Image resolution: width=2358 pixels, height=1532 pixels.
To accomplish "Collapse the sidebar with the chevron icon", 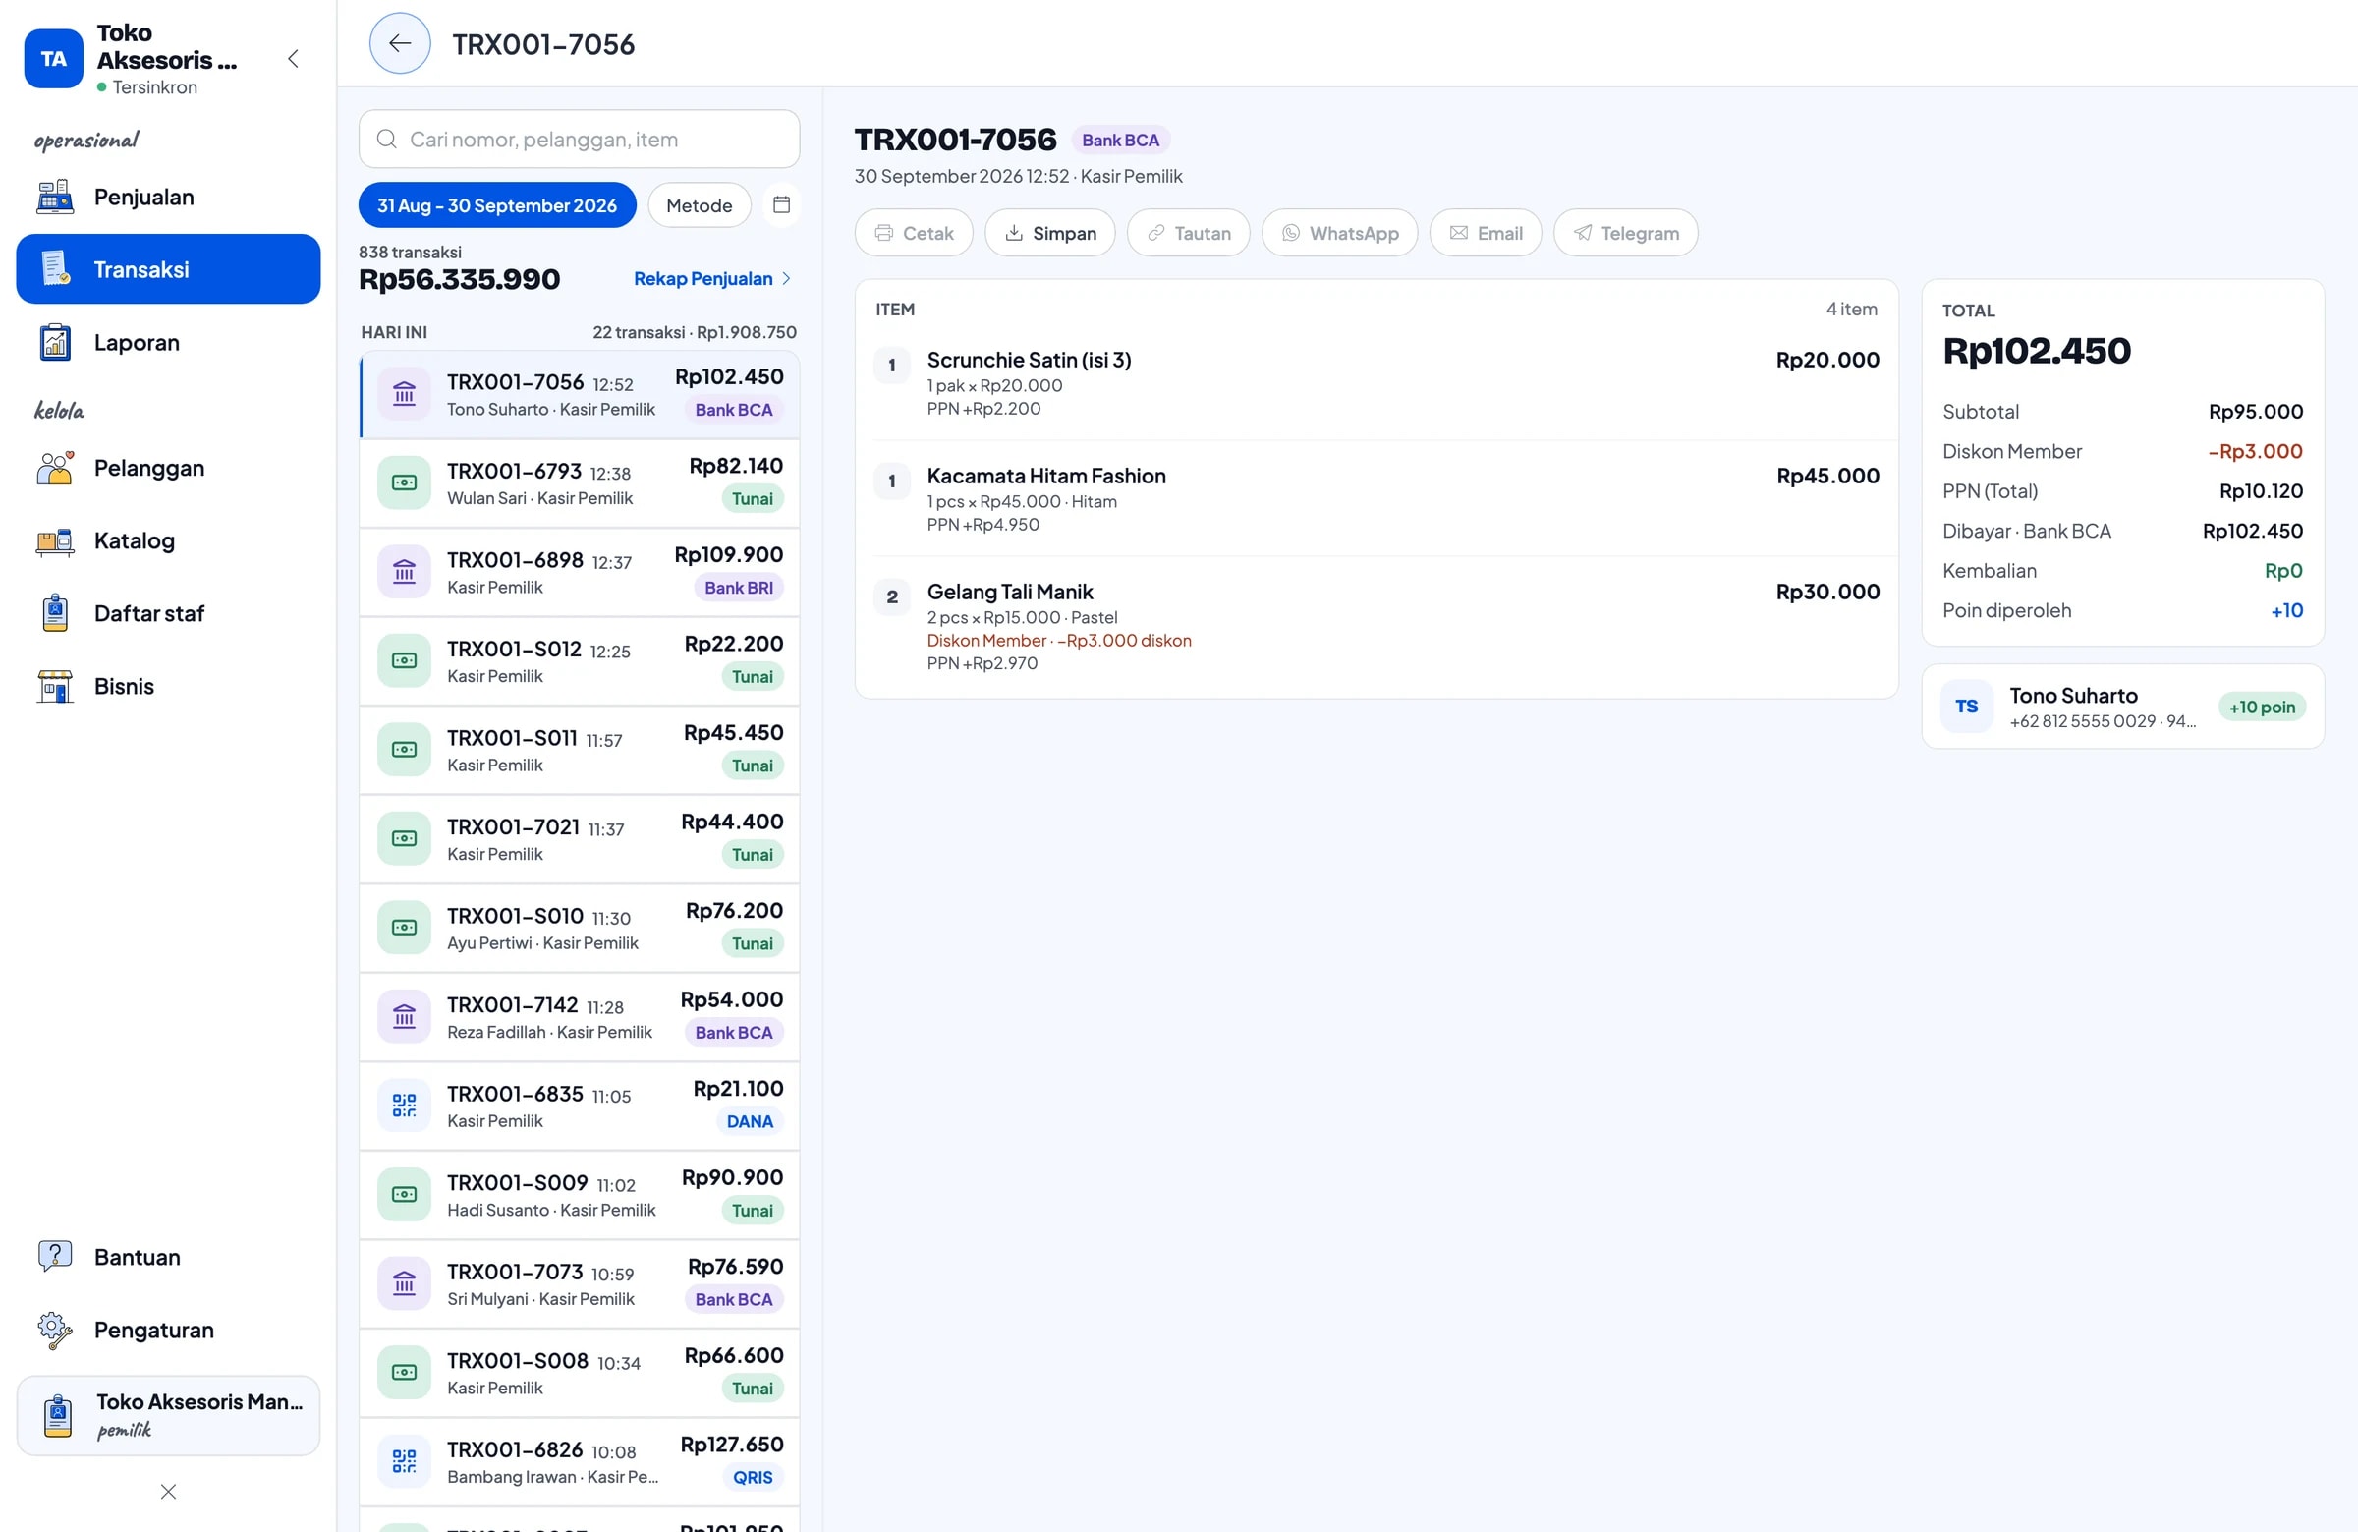I will pos(293,58).
